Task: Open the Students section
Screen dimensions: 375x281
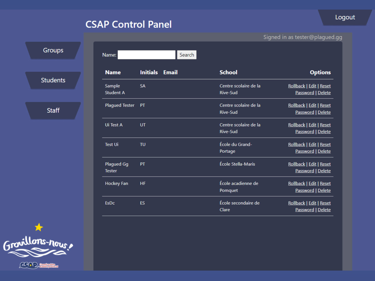Action: pyautogui.click(x=53, y=80)
